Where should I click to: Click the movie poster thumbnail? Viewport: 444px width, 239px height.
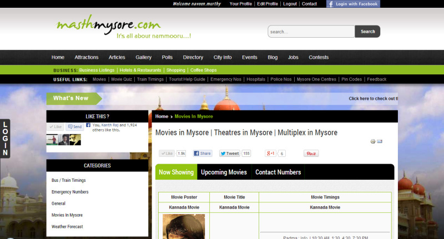[x=183, y=227]
